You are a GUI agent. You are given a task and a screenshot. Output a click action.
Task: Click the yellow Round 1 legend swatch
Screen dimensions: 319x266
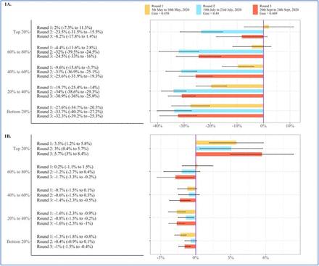(x=147, y=9)
